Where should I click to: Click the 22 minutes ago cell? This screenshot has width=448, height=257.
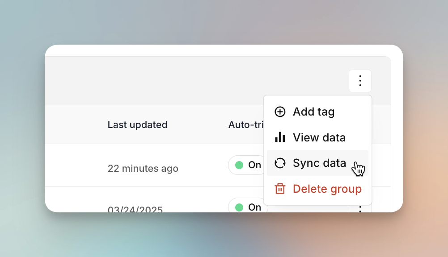pyautogui.click(x=143, y=169)
